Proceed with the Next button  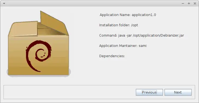coord(178,92)
